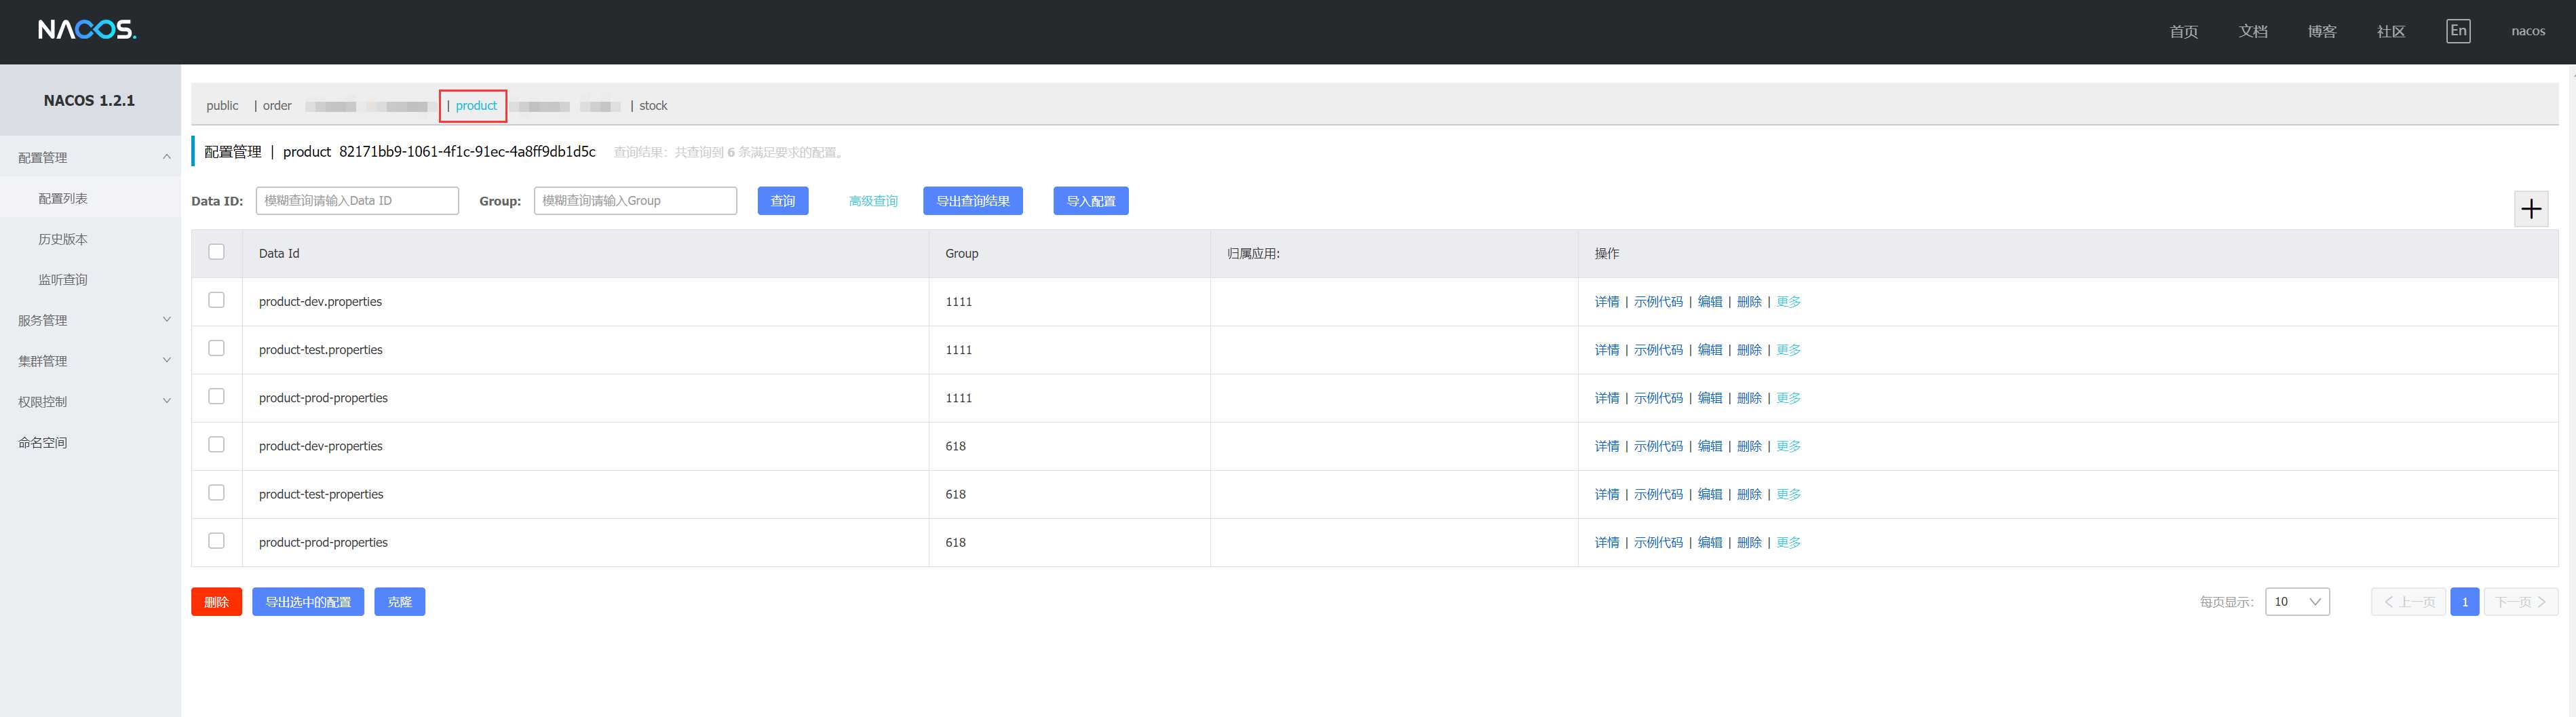Open 示例代码 for product-dev.properties
2576x717 pixels.
pyautogui.click(x=1658, y=302)
